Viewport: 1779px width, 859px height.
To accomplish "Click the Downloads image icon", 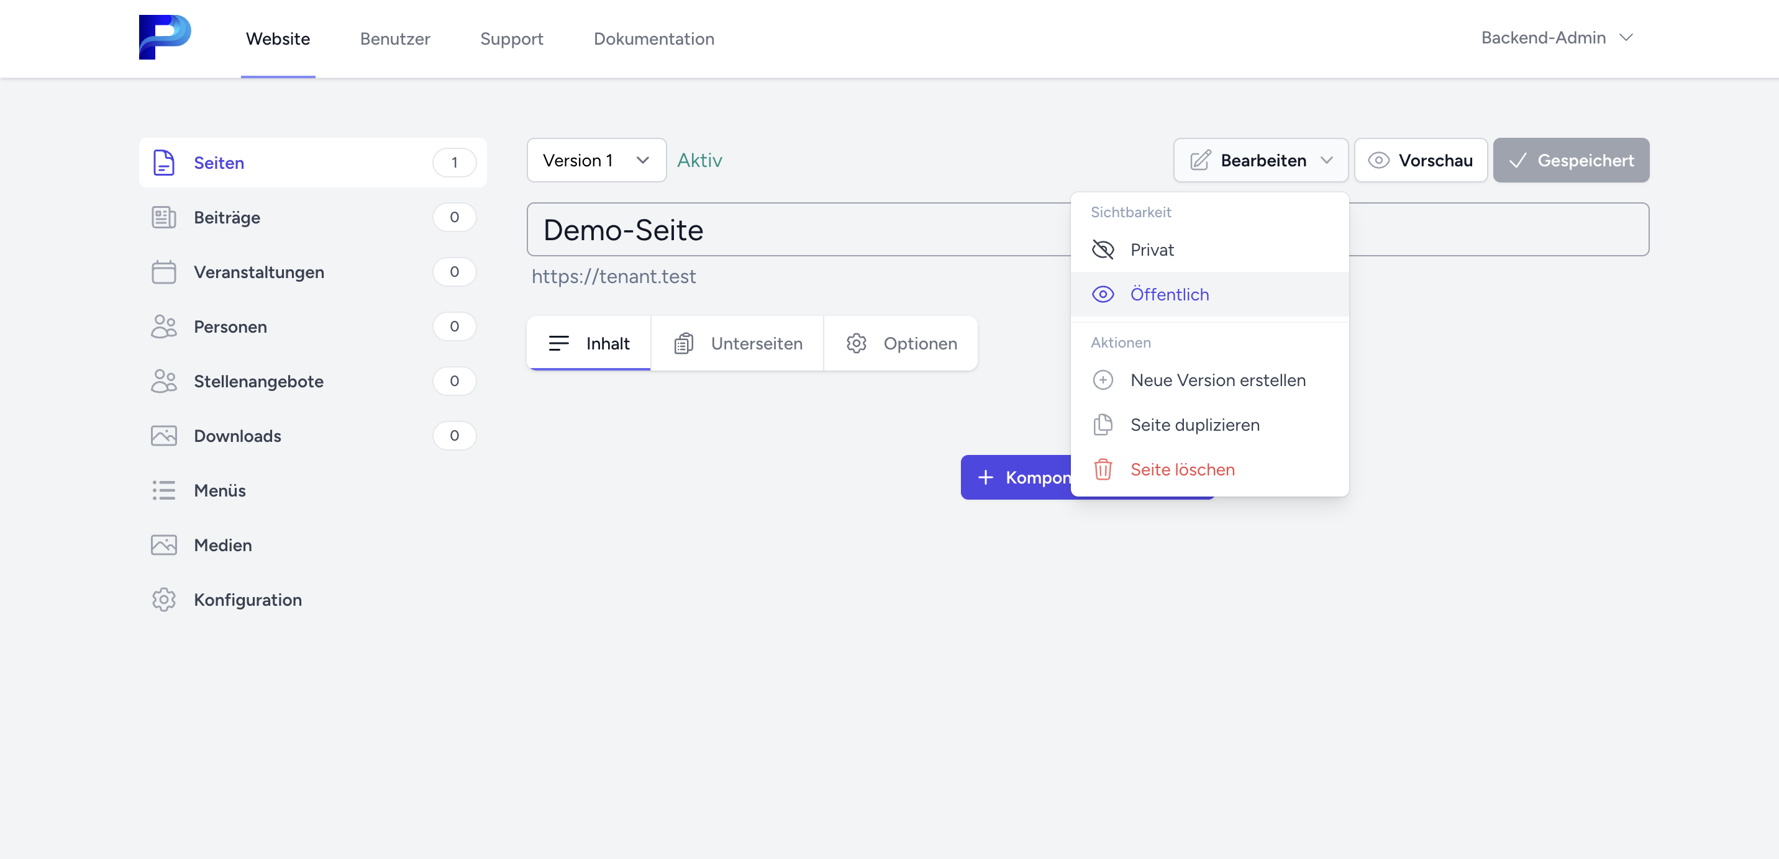I will click(x=163, y=436).
